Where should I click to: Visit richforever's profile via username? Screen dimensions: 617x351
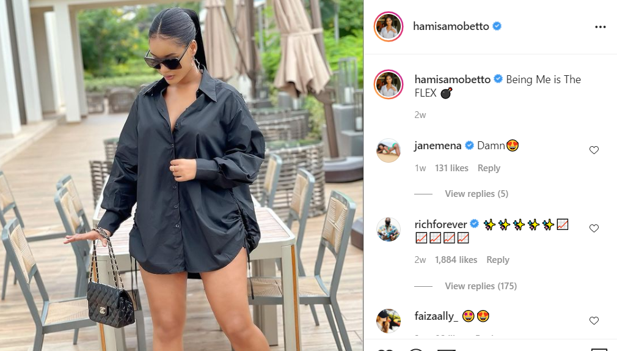point(440,224)
